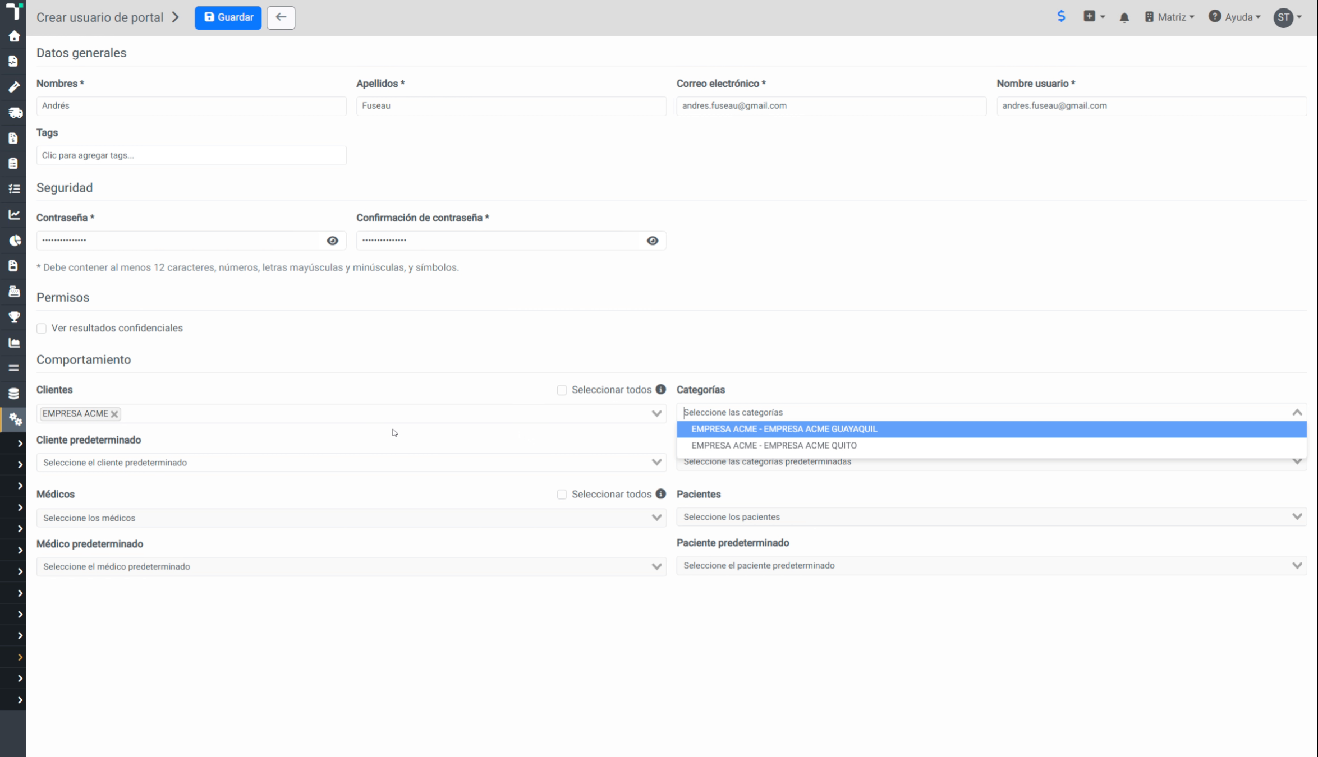Click the Tags input field
1318x757 pixels.
191,155
